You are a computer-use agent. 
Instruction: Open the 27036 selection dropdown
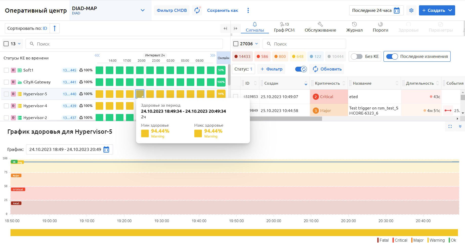(x=257, y=44)
